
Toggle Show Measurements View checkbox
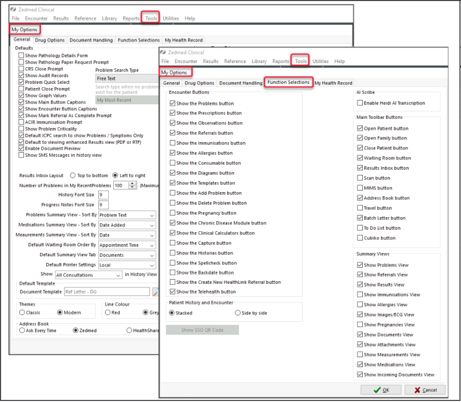point(360,355)
